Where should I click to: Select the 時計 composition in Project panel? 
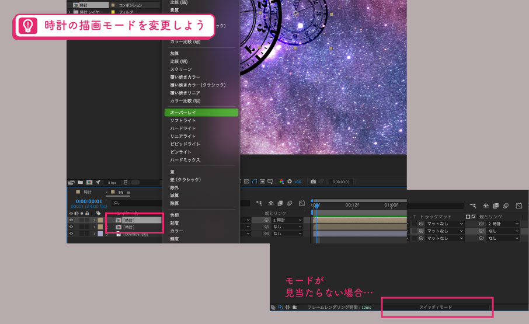[91, 5]
